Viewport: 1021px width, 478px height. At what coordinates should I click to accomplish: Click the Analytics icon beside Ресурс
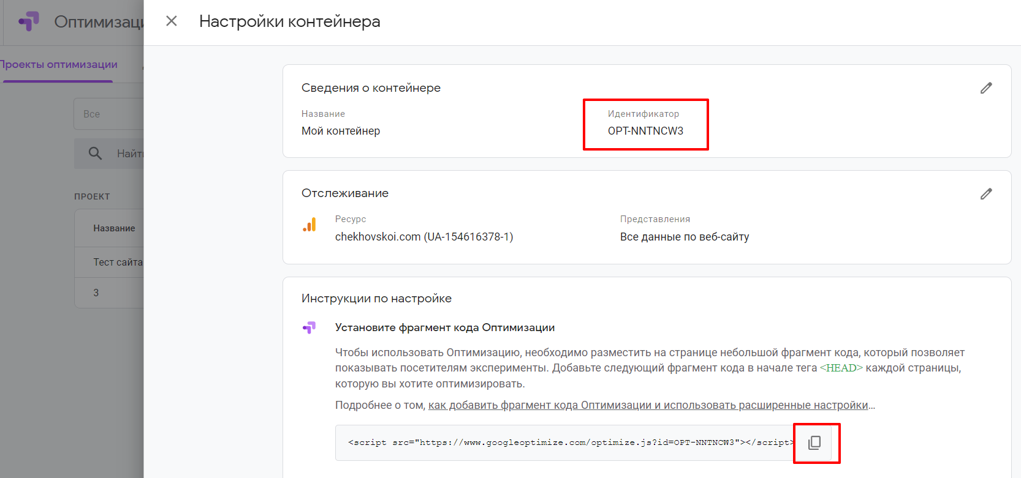pos(309,225)
